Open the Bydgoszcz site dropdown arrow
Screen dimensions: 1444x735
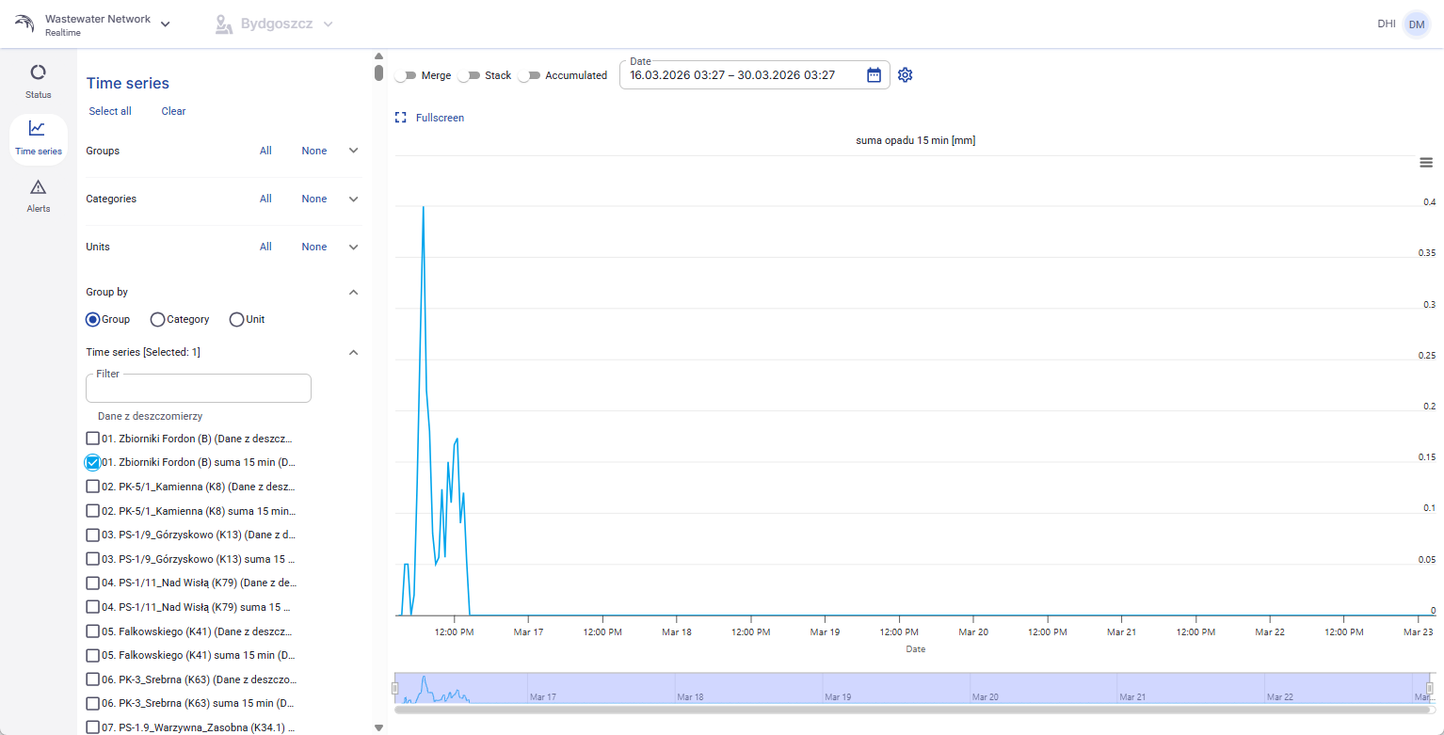coord(328,24)
